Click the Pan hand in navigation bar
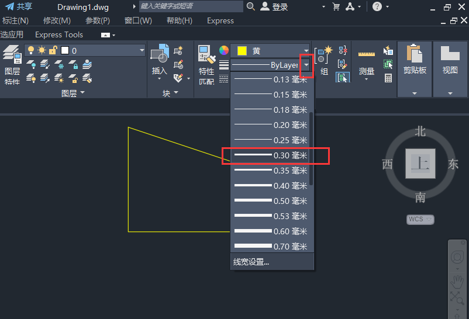Screen dimensions: 469x319 pos(457,282)
